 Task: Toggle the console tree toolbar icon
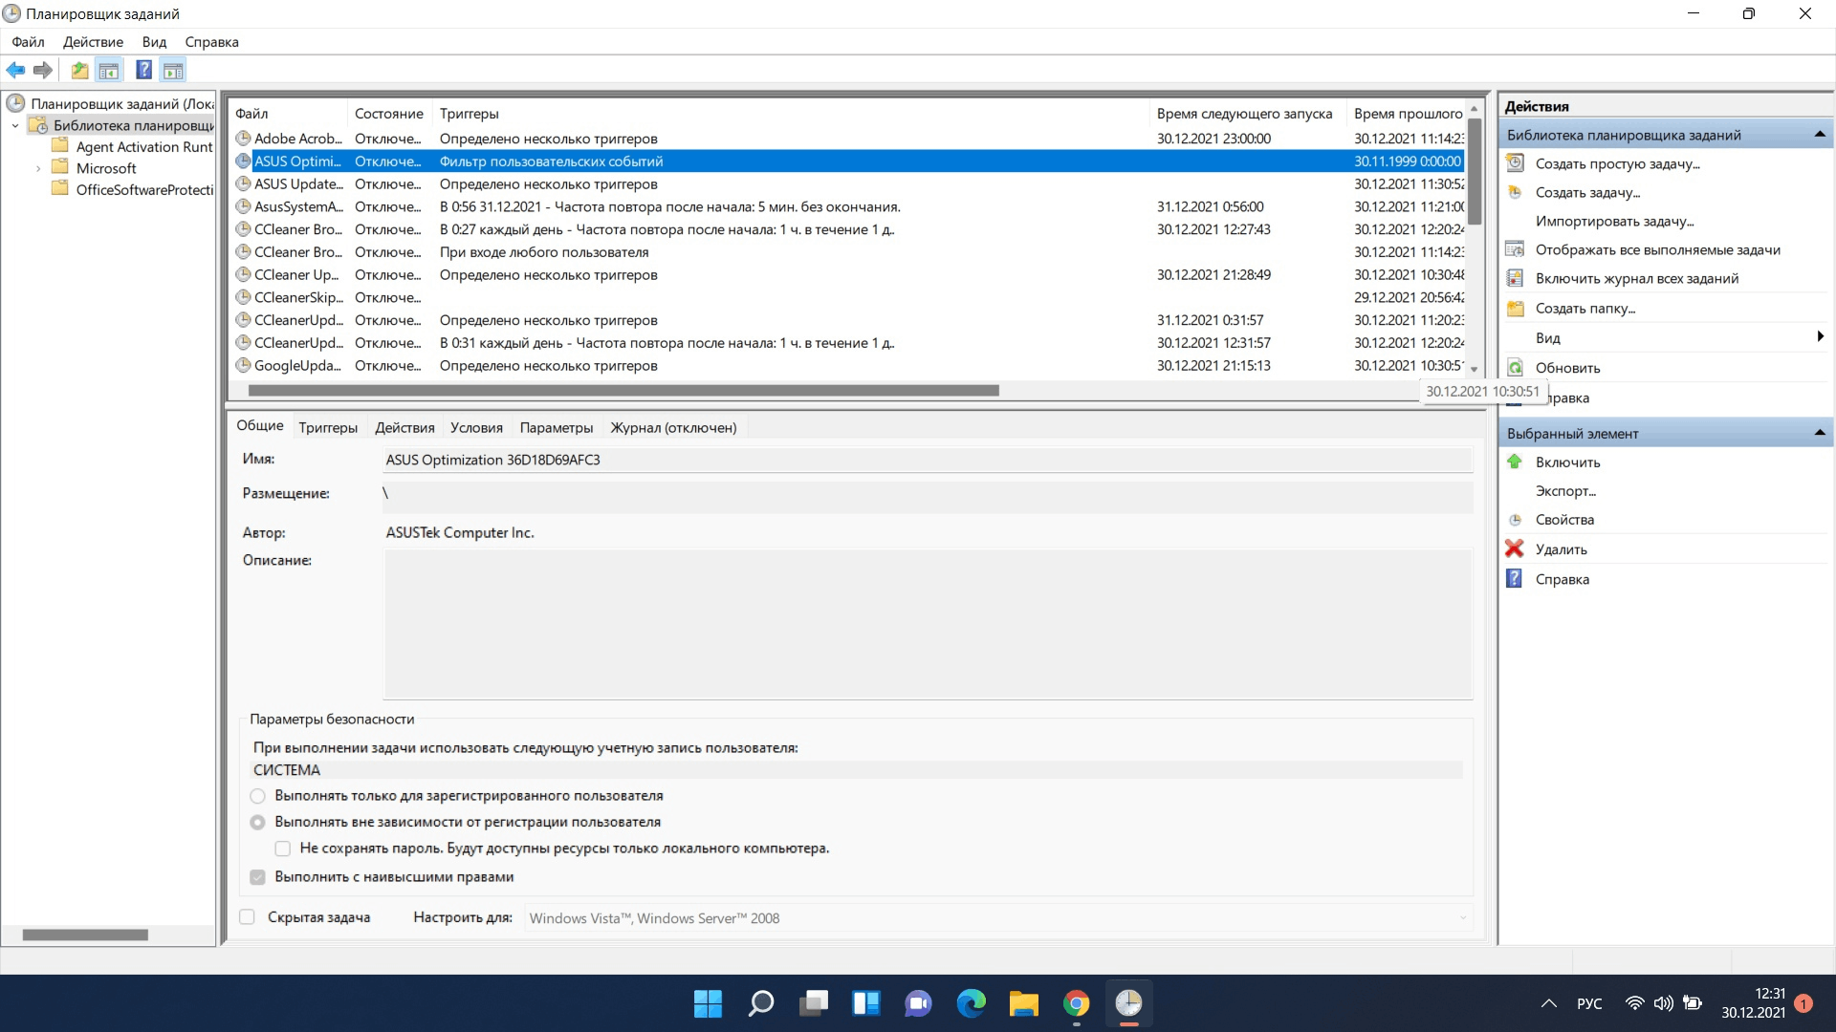pyautogui.click(x=109, y=70)
